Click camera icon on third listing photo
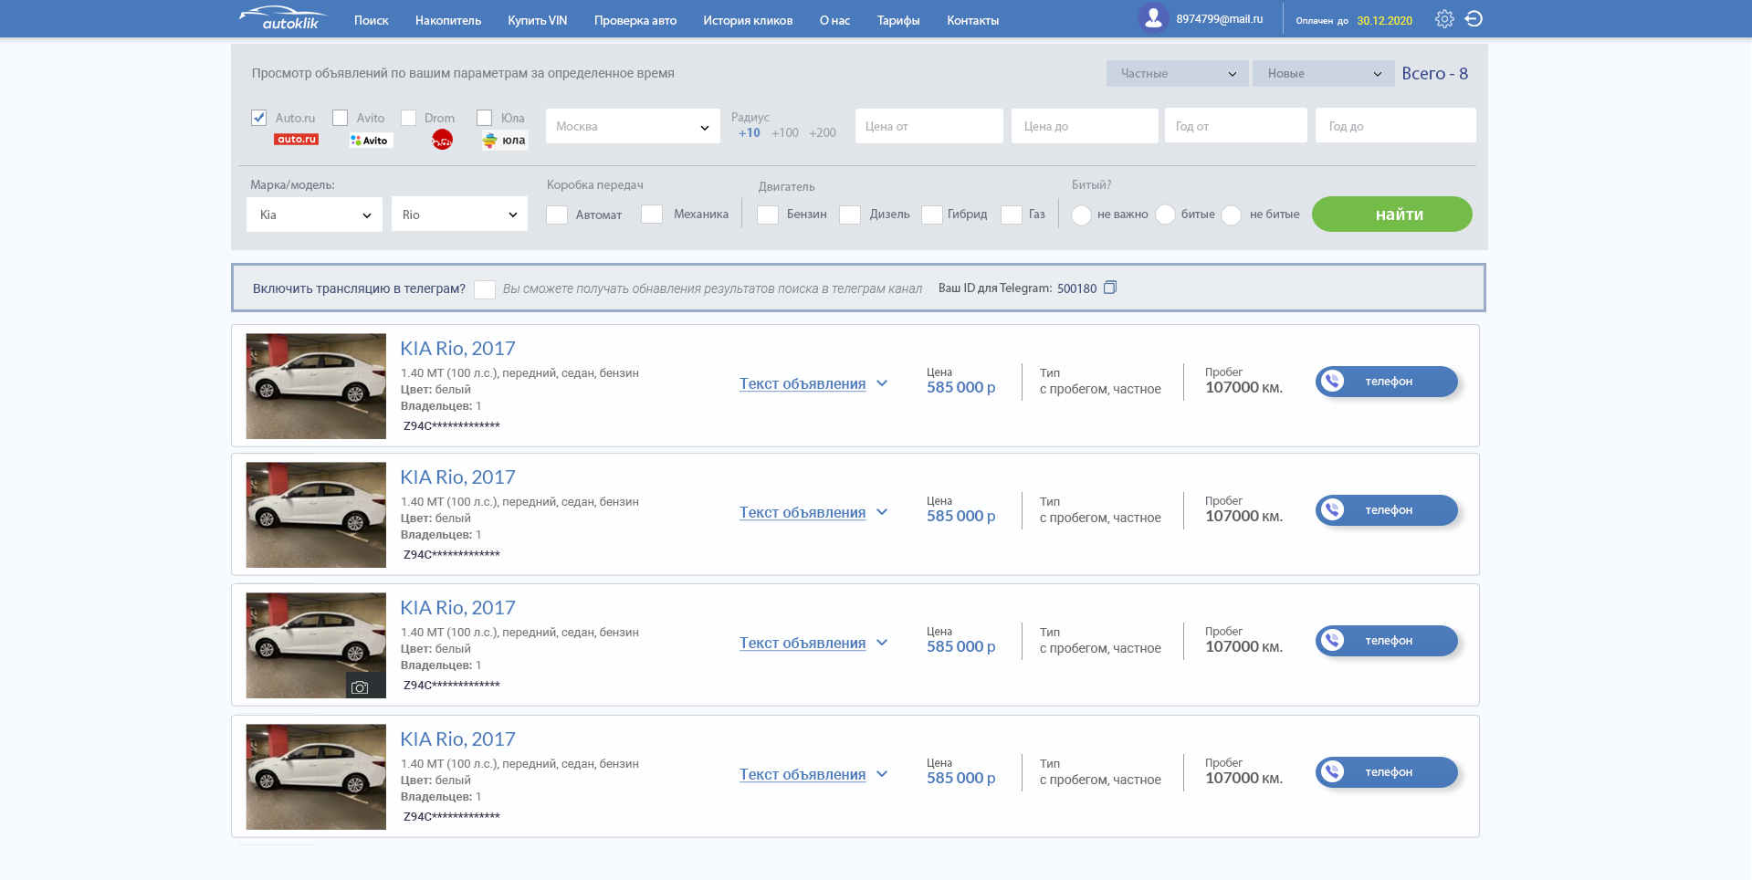The image size is (1752, 880). 360,687
